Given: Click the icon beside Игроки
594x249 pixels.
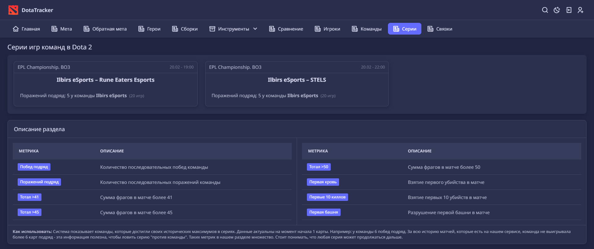Looking at the screenshot, I should point(318,29).
